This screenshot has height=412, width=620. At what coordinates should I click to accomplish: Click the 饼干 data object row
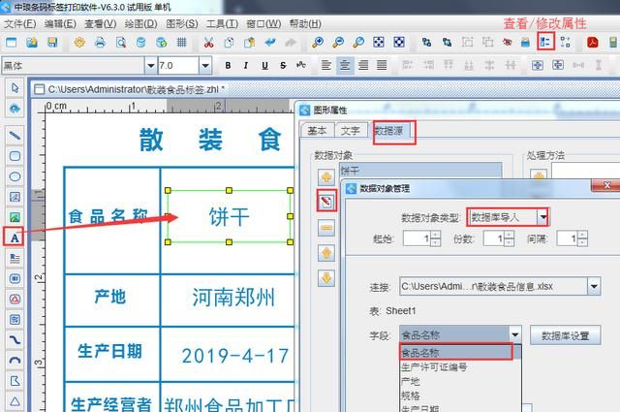(x=420, y=171)
